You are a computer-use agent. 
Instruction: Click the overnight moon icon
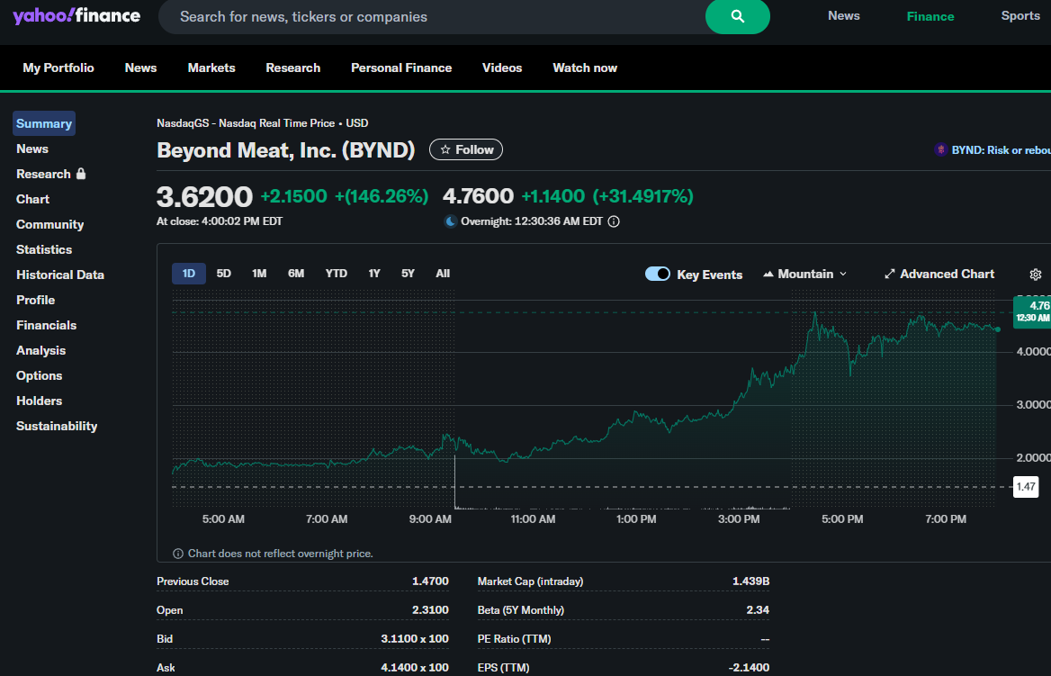(x=451, y=221)
